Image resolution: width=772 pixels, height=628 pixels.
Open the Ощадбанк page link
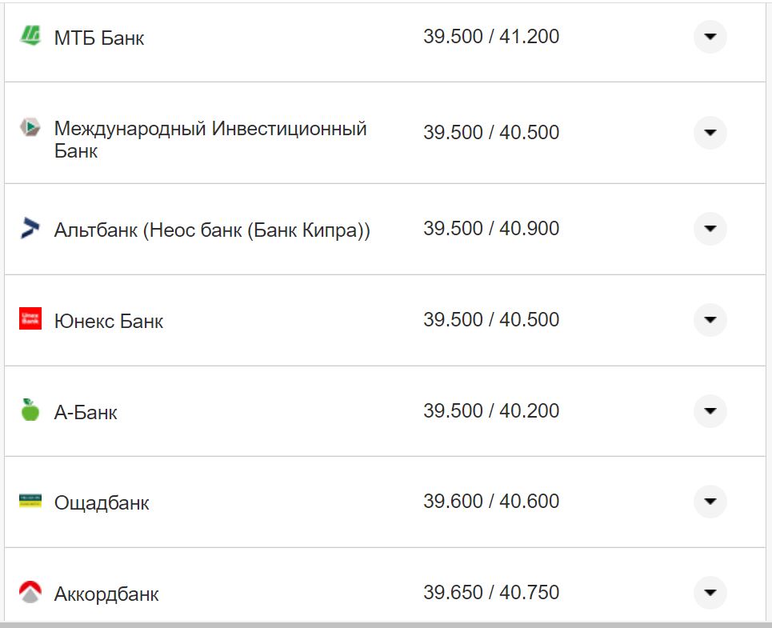click(x=101, y=502)
